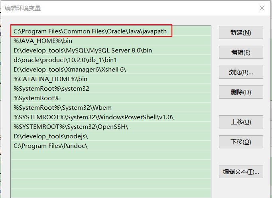Select the System32\Wbem path entry
Screen dimensions: 272x198
tap(63, 108)
